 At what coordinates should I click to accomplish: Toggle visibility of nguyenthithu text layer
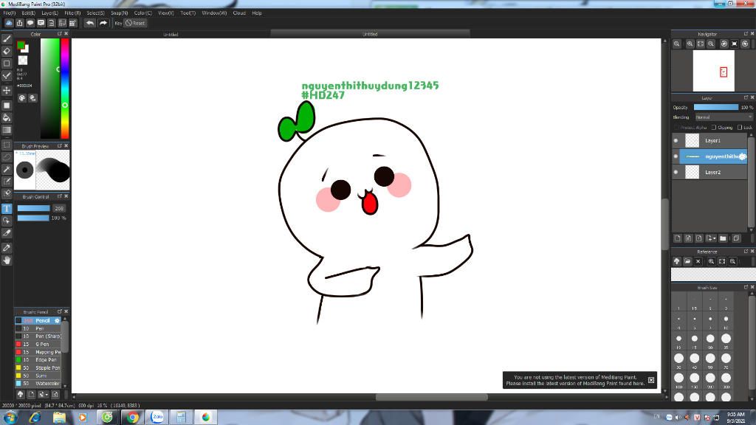coord(676,156)
